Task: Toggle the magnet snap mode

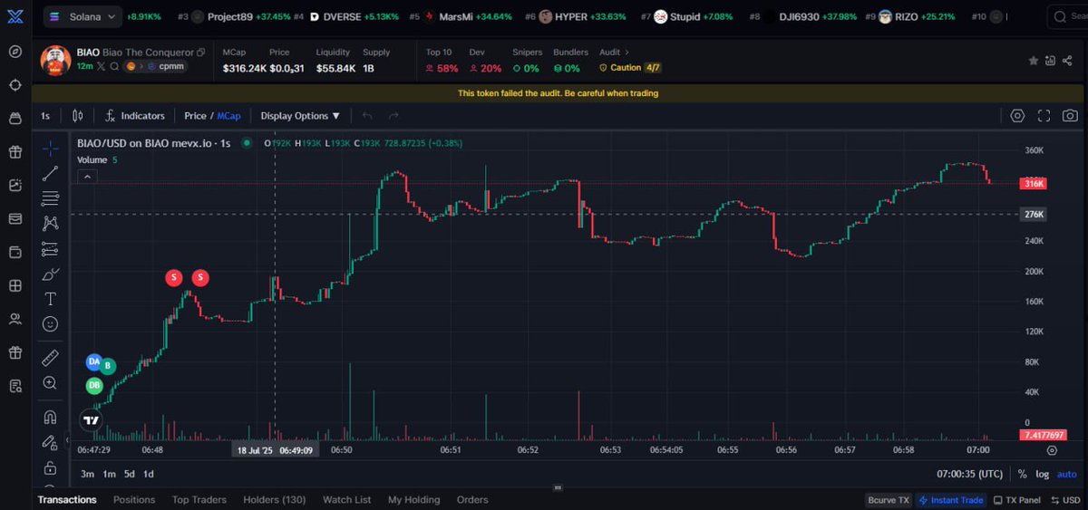Action: [x=50, y=417]
